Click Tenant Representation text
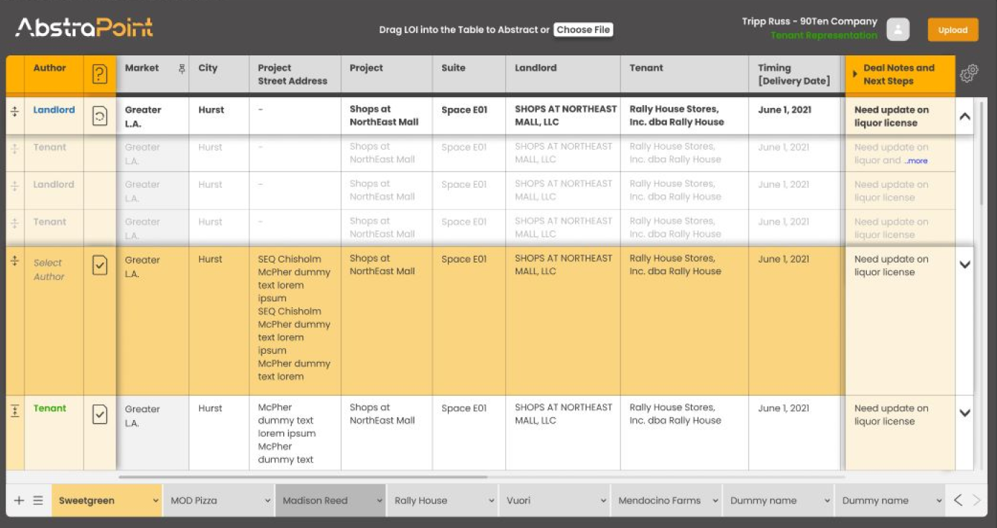997x528 pixels. (824, 35)
